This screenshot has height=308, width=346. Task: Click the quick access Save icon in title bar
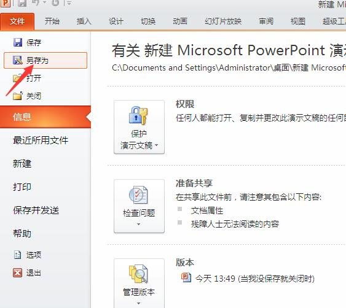(x=22, y=3)
